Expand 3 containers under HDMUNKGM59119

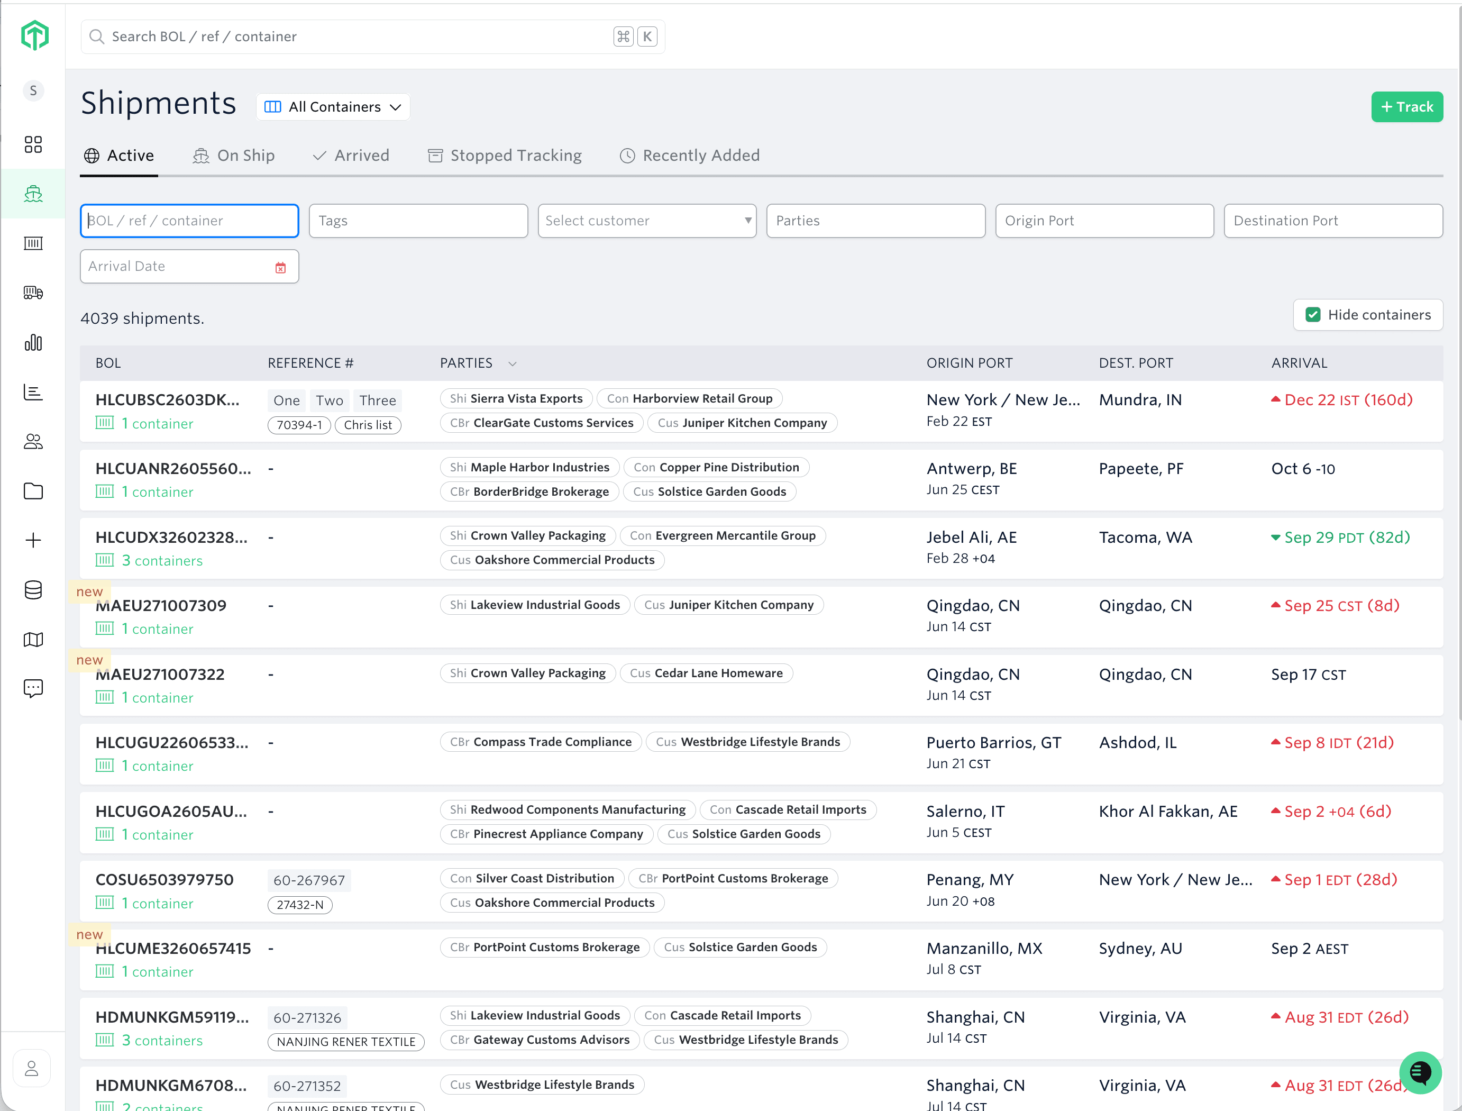(x=162, y=1040)
